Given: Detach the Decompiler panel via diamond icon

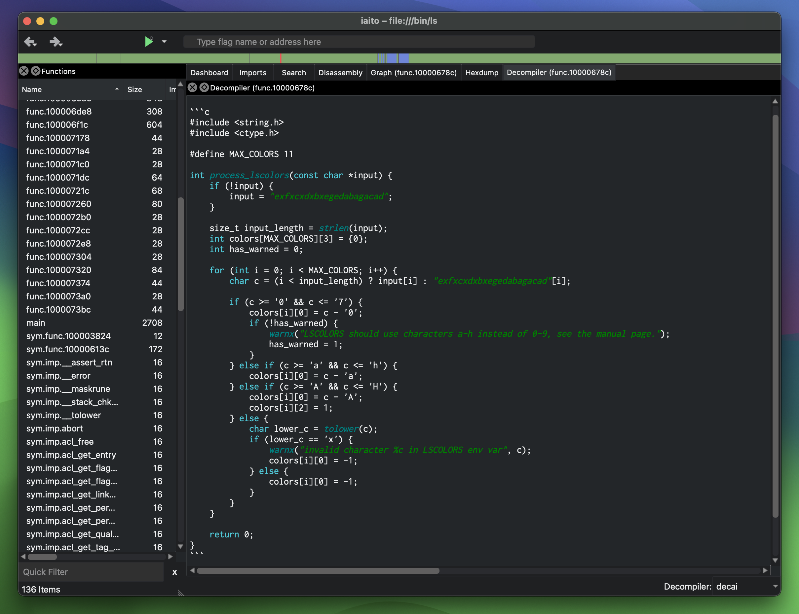Looking at the screenshot, I should click(x=204, y=87).
